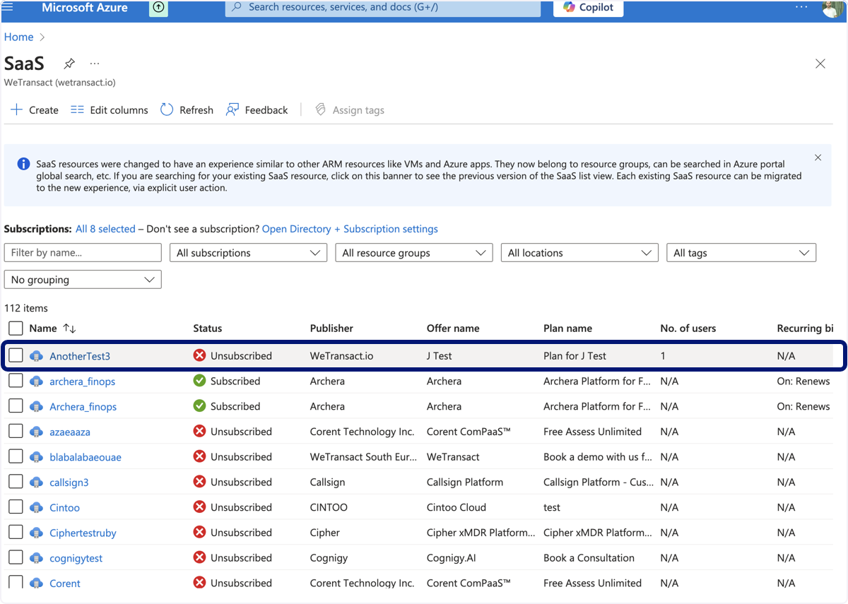The image size is (848, 604).
Task: Open Copilot
Action: 589,8
